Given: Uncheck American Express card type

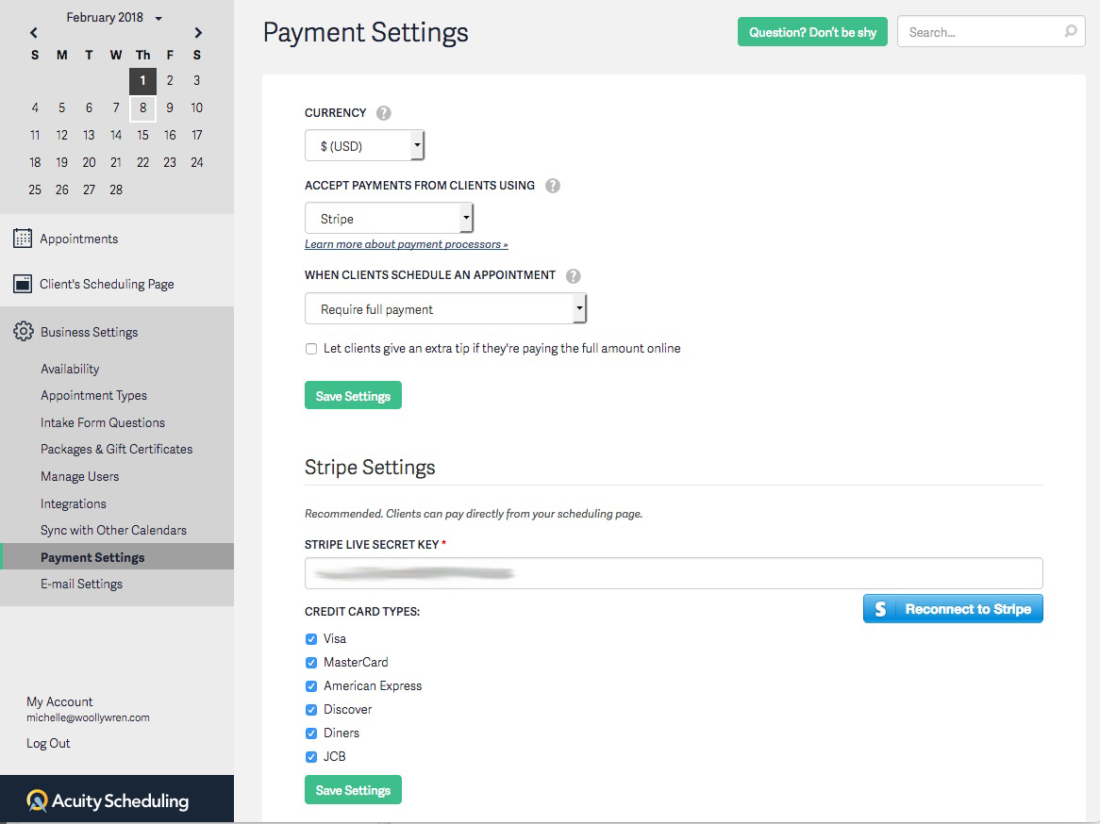Looking at the screenshot, I should pos(311,686).
